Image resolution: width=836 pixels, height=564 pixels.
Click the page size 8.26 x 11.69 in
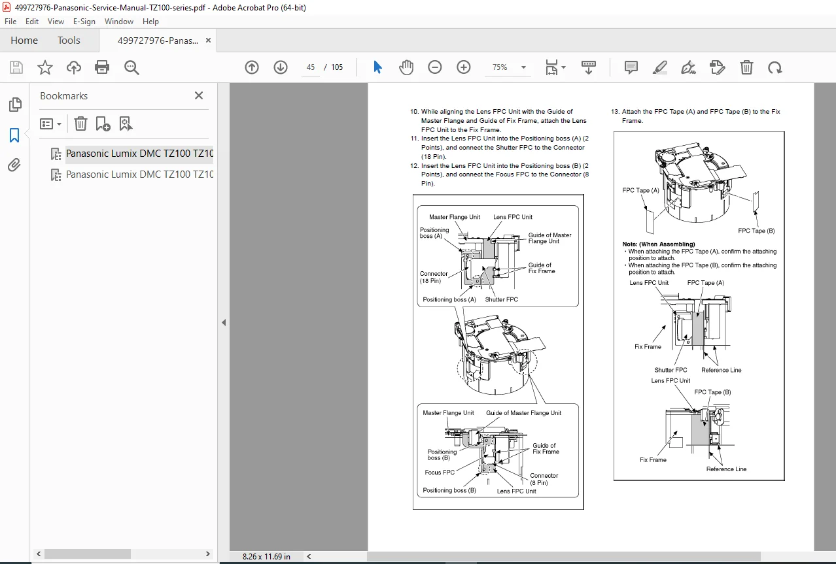[x=266, y=557]
